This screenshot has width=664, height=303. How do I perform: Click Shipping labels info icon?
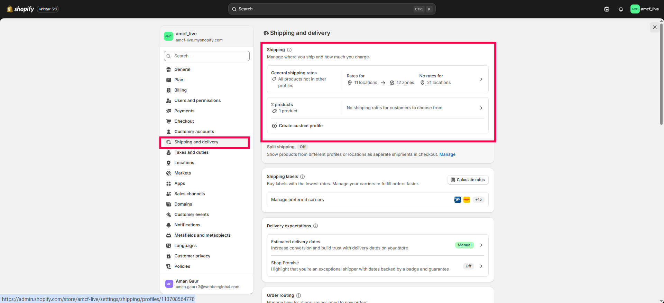(303, 177)
